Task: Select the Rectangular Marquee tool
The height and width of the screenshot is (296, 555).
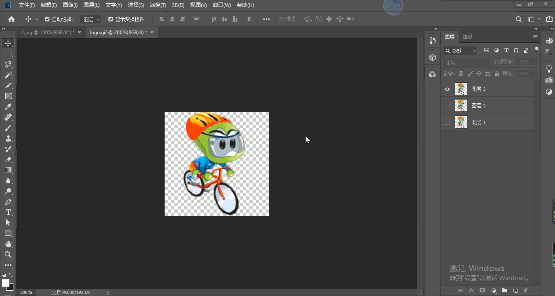Action: click(8, 54)
